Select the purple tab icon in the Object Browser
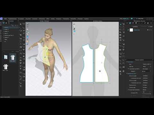 point(133,23)
